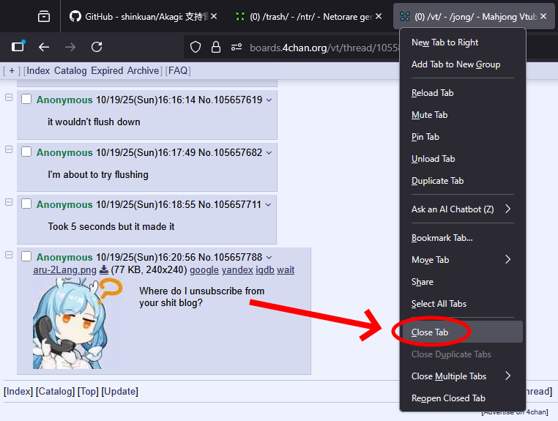Show site security lock info
The image size is (558, 421).
point(215,47)
